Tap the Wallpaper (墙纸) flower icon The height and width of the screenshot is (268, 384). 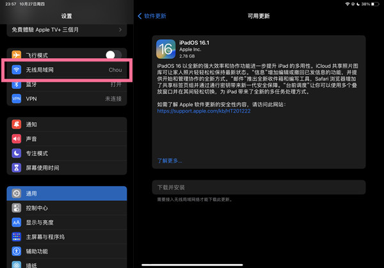17,265
